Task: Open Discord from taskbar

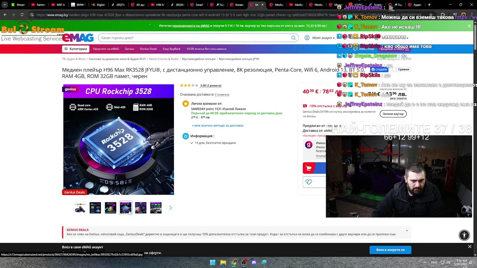Action: coord(254,262)
